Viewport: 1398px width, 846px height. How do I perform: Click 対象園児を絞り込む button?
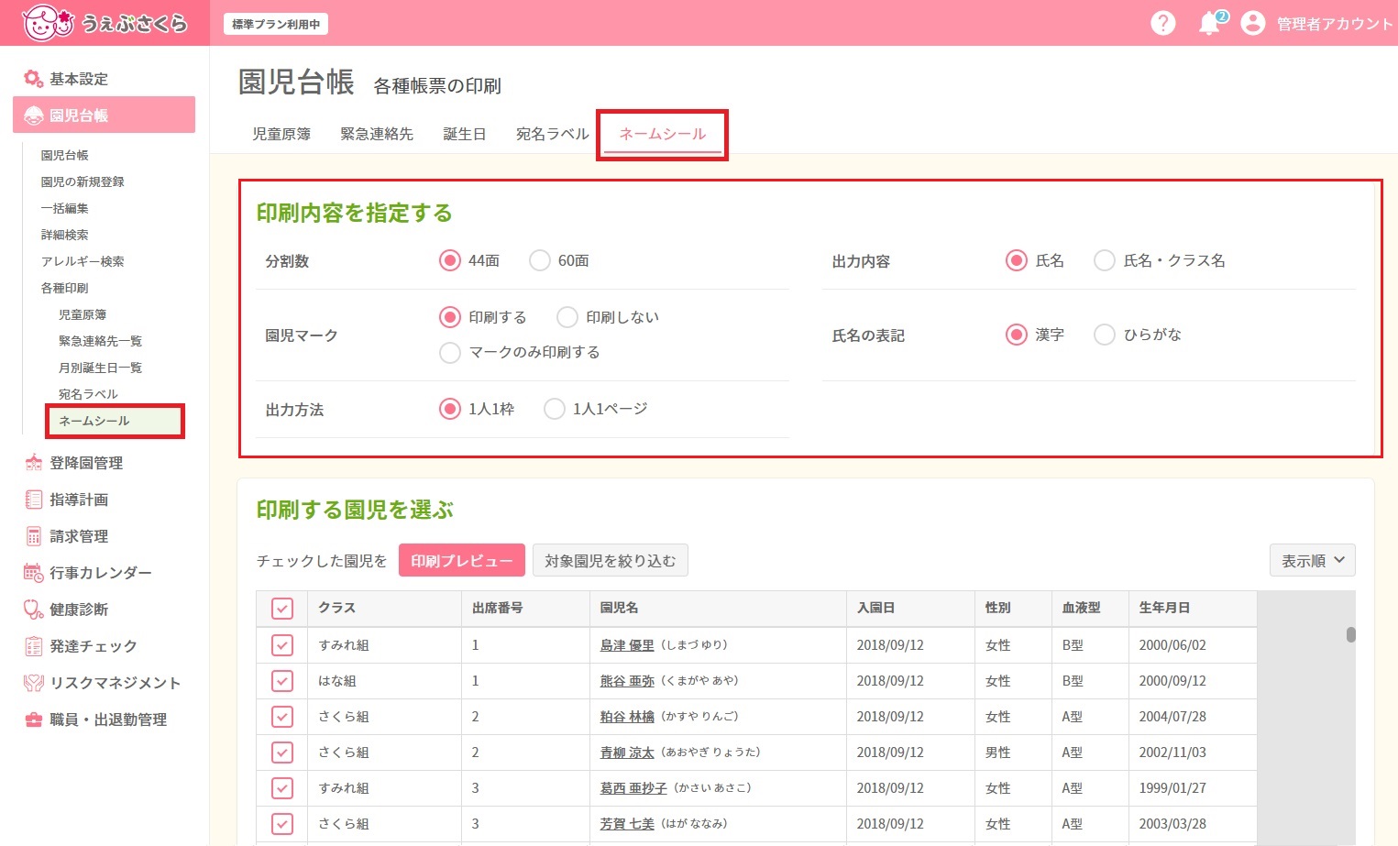611,560
